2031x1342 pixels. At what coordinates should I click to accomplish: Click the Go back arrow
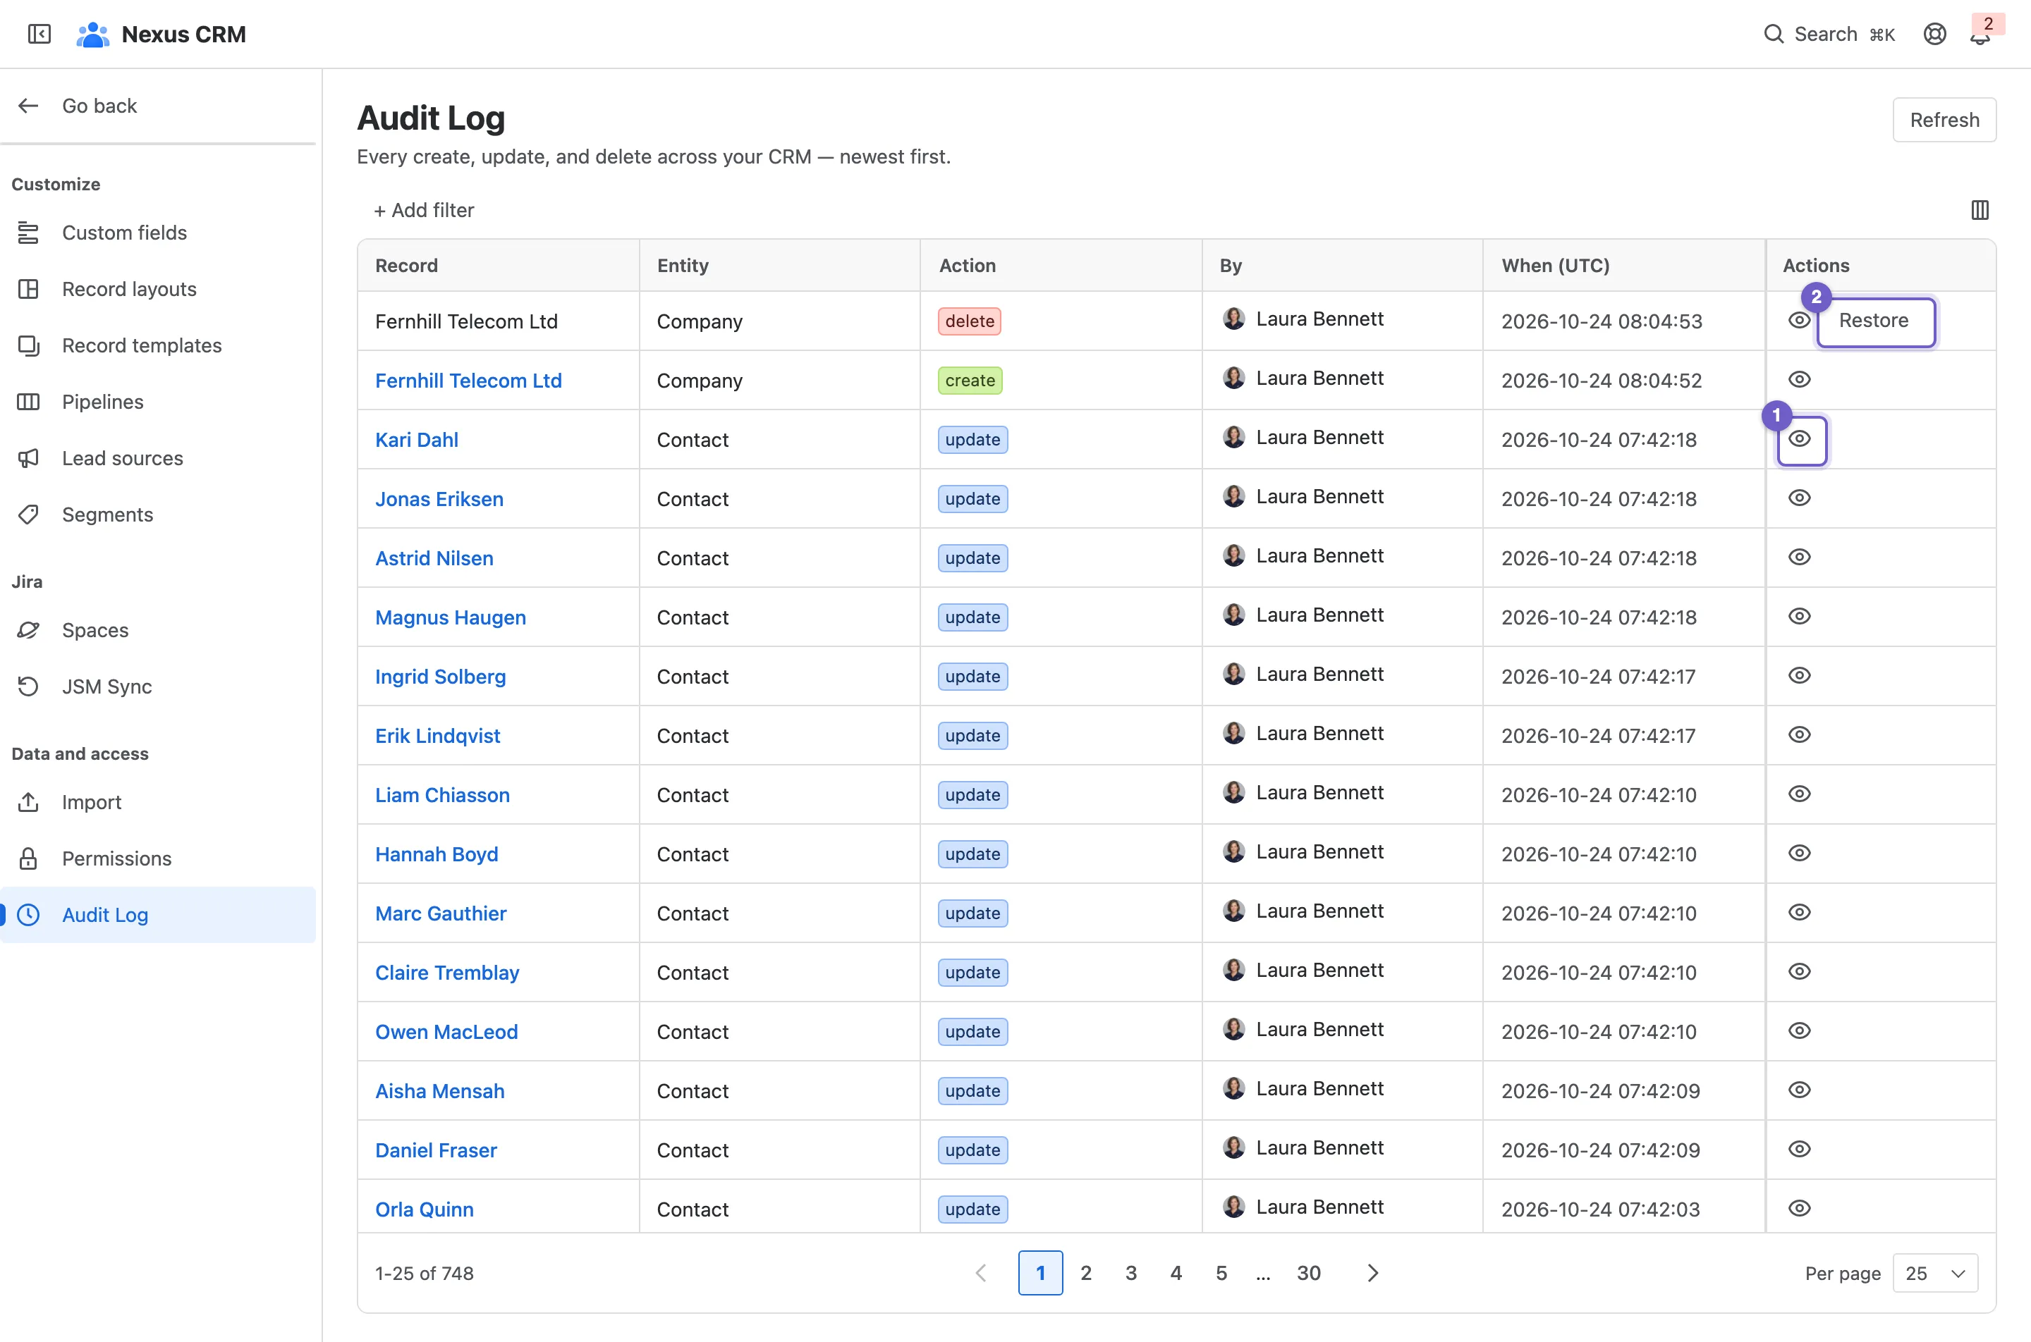[28, 105]
